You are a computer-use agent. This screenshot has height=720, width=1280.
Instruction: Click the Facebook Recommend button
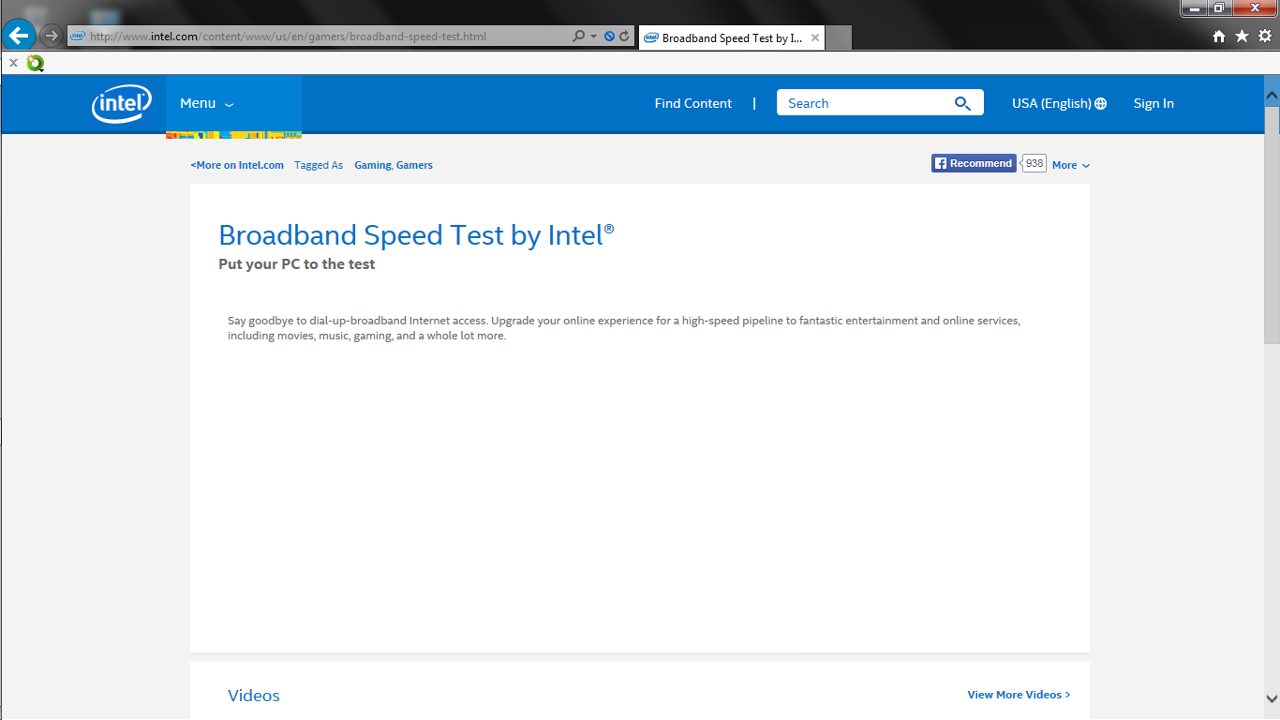click(x=974, y=163)
